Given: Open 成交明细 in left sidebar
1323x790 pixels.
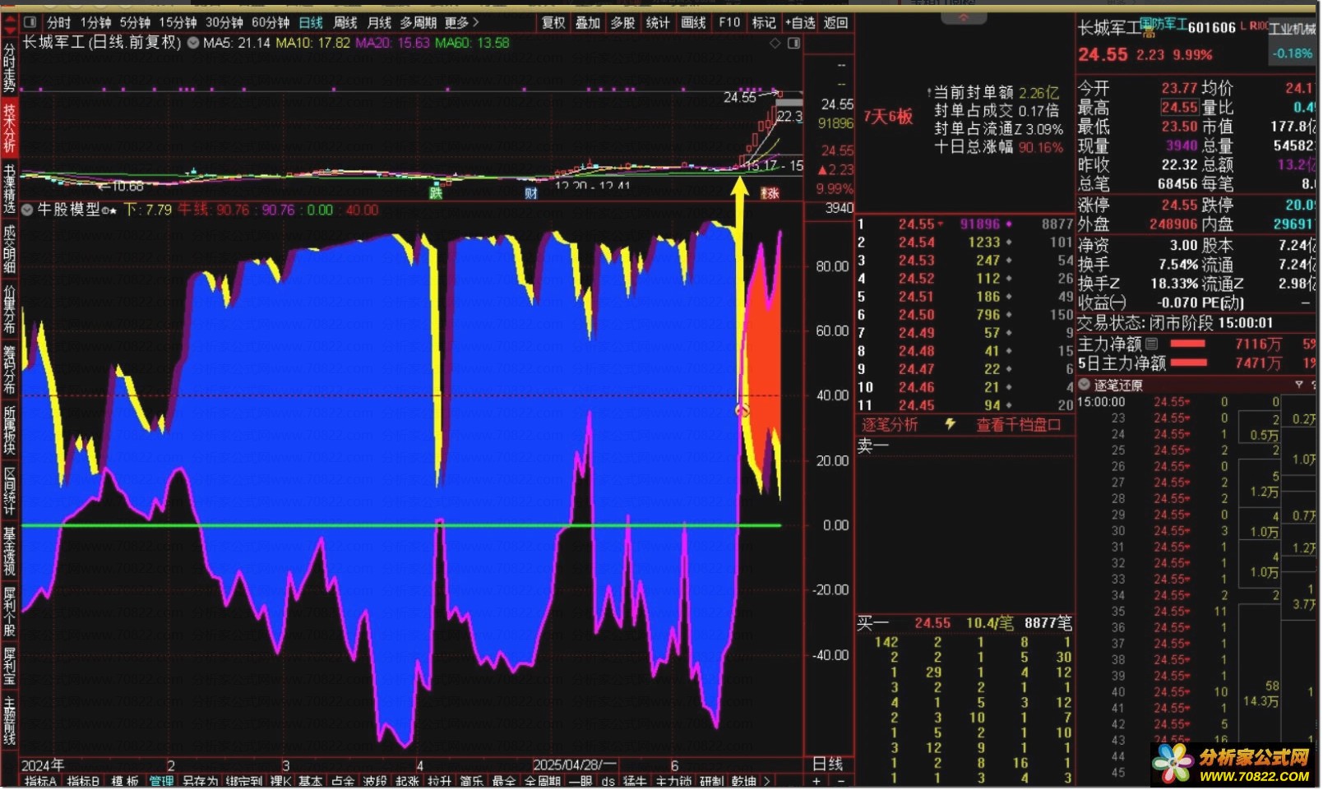Looking at the screenshot, I should tap(9, 249).
